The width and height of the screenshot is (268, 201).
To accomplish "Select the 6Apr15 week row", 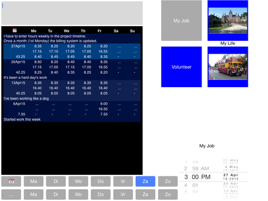I will [x=72, y=109].
